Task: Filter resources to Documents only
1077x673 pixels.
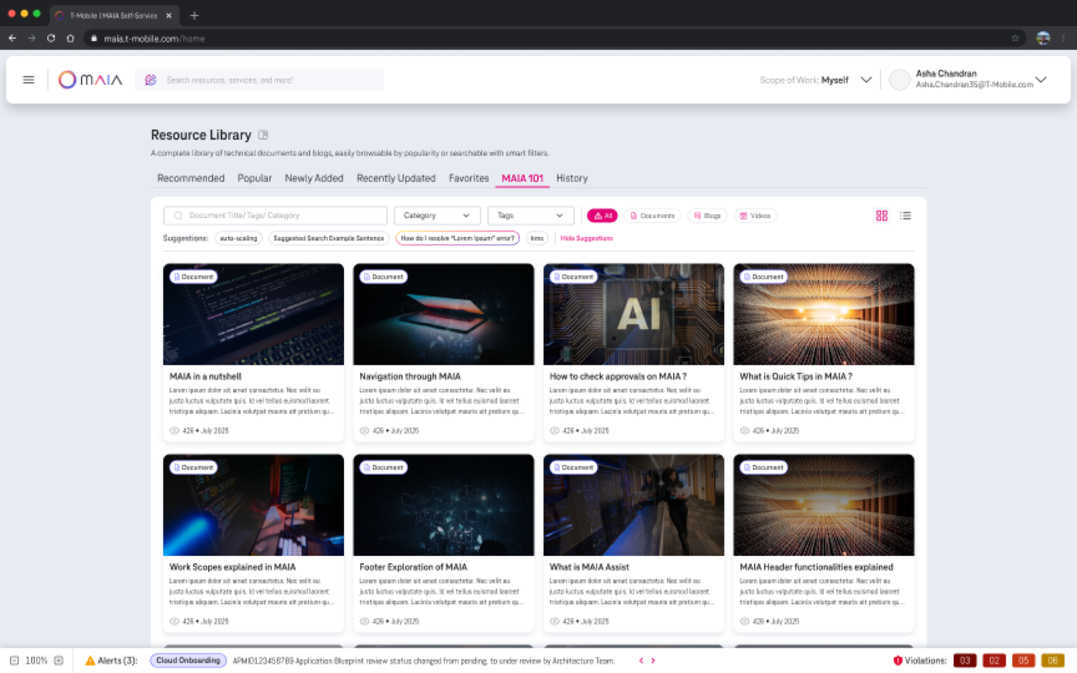Action: (x=652, y=215)
